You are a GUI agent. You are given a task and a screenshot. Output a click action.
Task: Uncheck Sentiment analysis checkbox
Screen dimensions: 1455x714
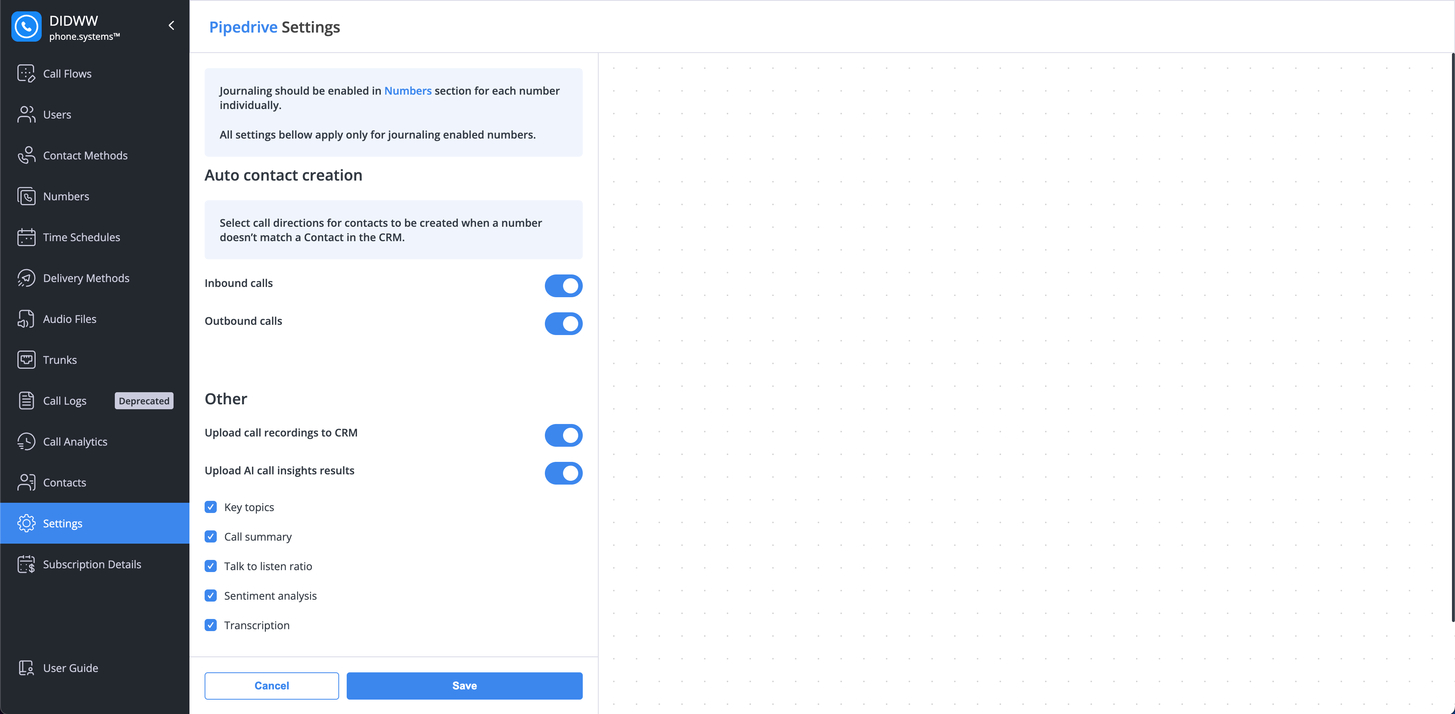click(211, 596)
